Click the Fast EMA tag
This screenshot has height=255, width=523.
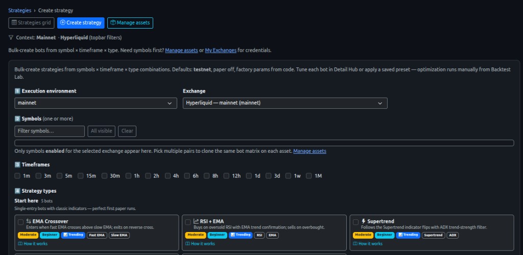[97, 235]
